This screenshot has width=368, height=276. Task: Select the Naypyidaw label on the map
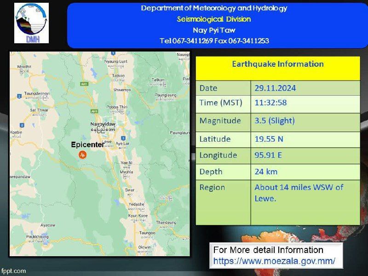point(103,125)
